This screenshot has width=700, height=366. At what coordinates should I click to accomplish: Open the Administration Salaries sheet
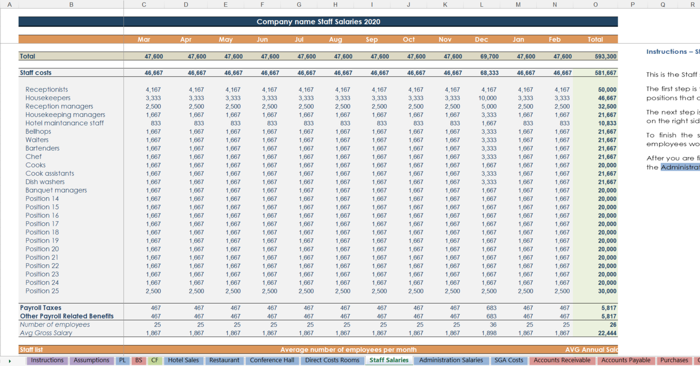point(451,360)
